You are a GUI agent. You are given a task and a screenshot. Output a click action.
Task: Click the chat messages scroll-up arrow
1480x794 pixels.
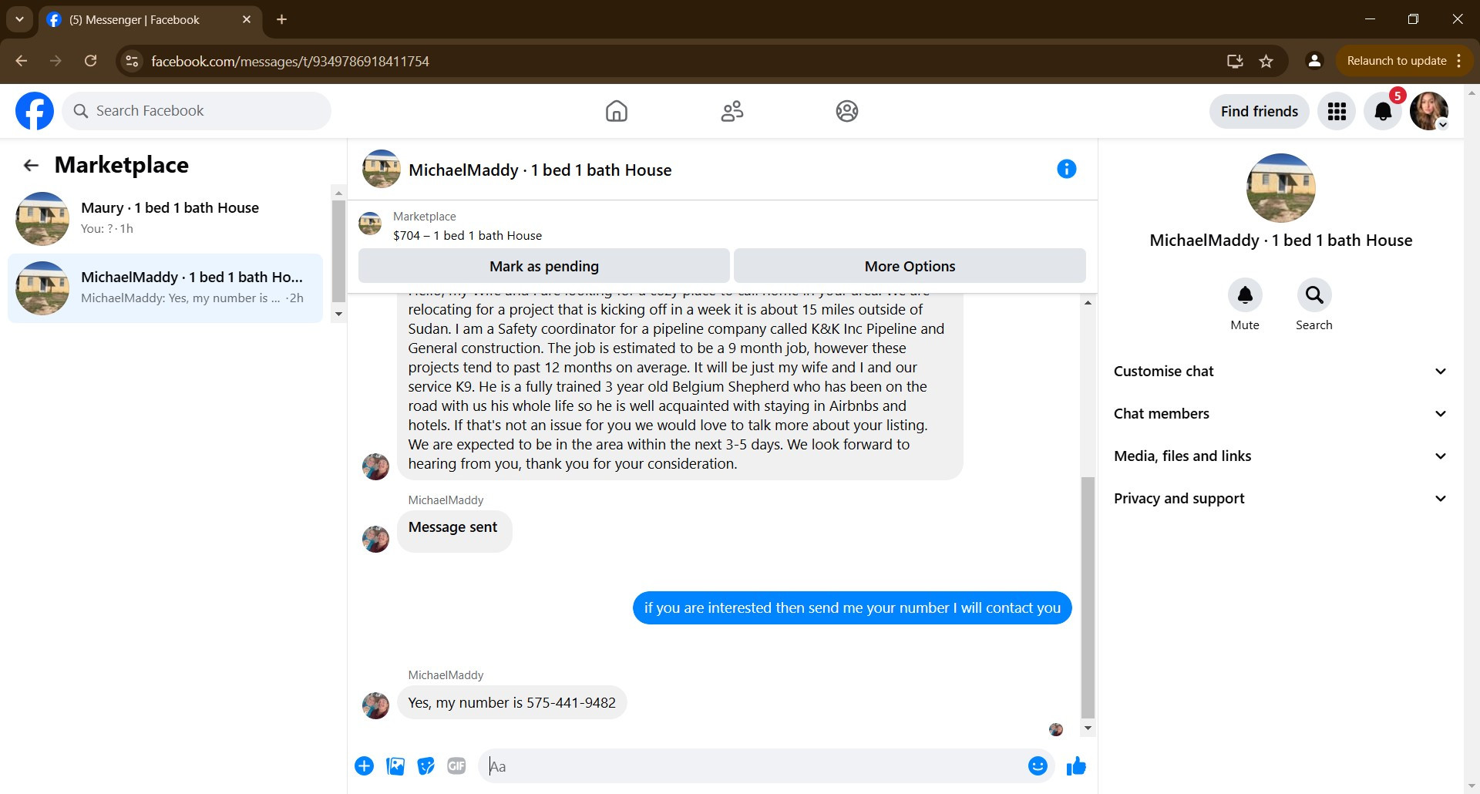tap(1088, 302)
